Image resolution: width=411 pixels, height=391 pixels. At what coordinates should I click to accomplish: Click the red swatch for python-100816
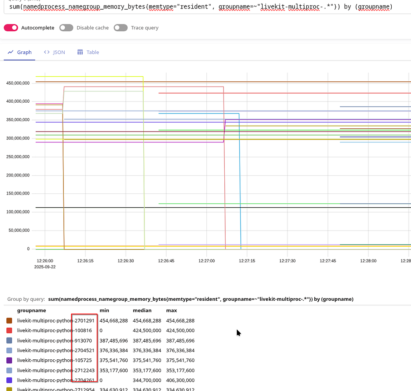pyautogui.click(x=9, y=330)
